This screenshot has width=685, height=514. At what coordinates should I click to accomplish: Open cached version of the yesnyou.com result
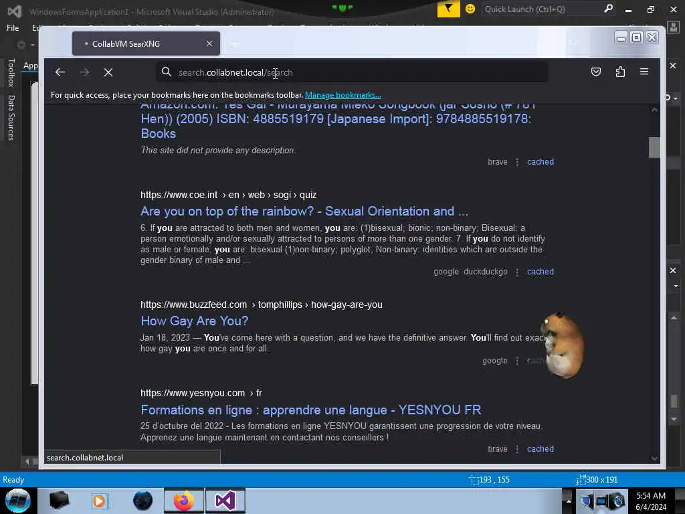click(x=541, y=449)
